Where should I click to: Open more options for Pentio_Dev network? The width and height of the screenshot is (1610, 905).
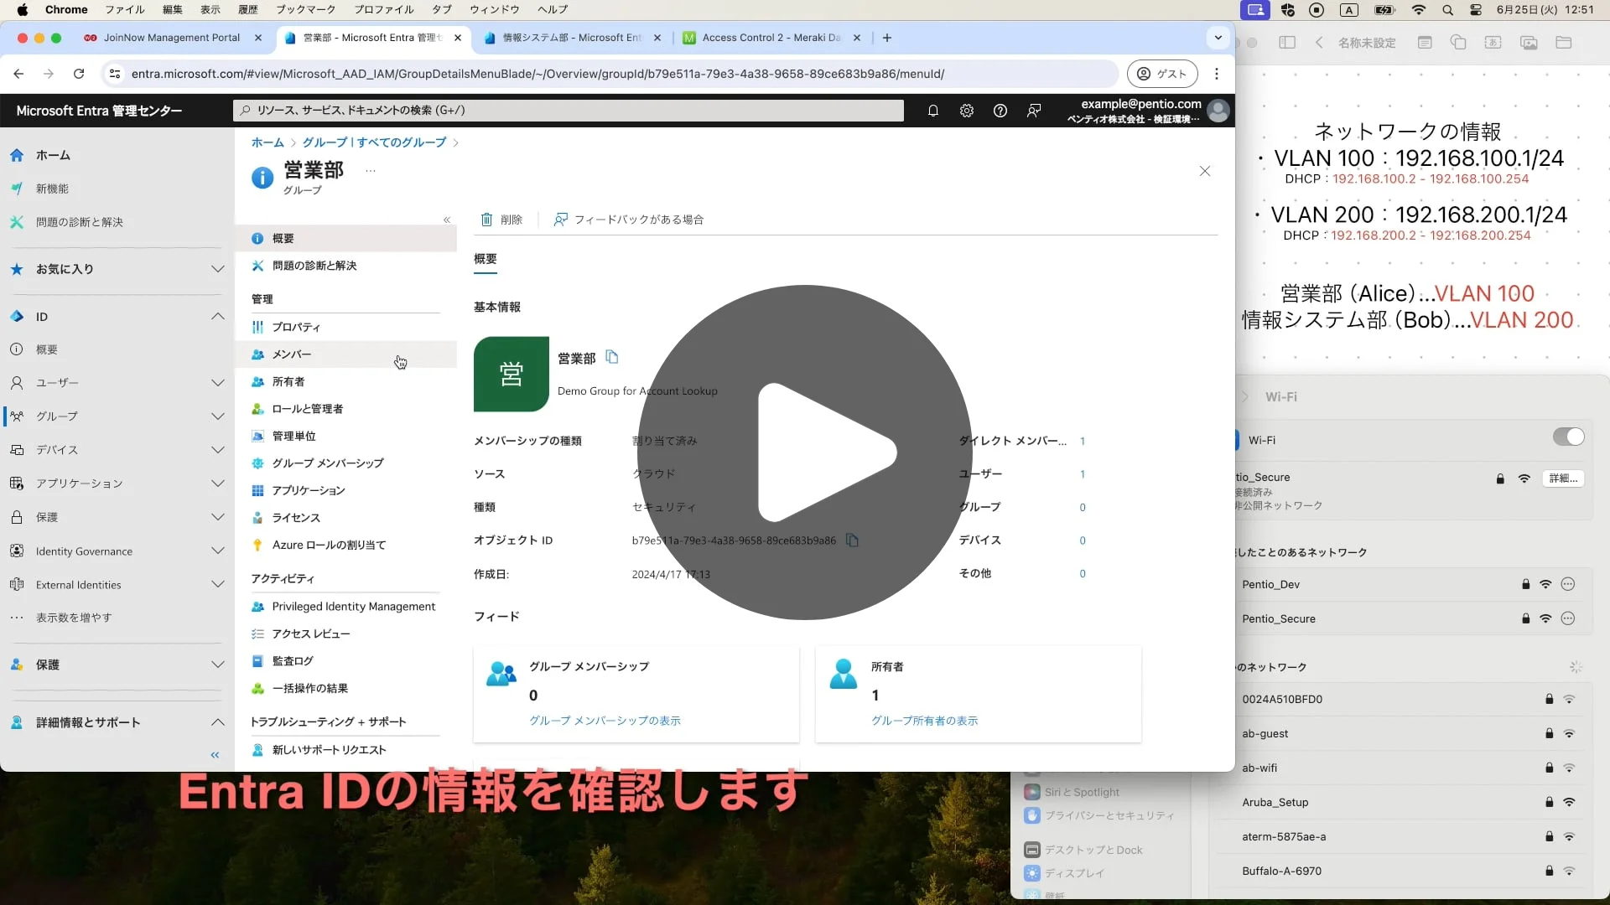pos(1568,584)
